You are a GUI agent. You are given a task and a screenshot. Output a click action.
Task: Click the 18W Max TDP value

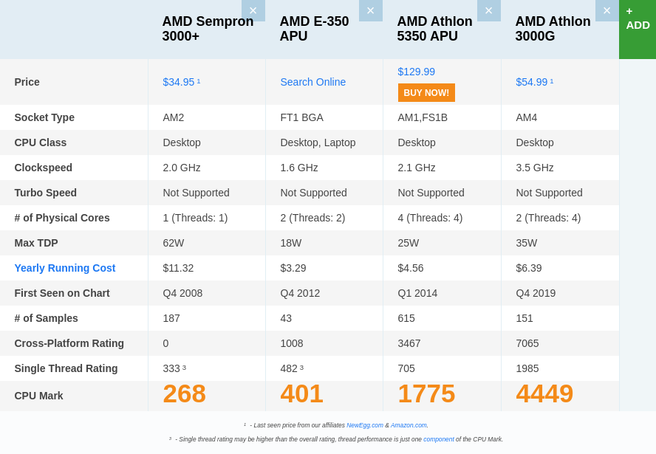tap(291, 243)
